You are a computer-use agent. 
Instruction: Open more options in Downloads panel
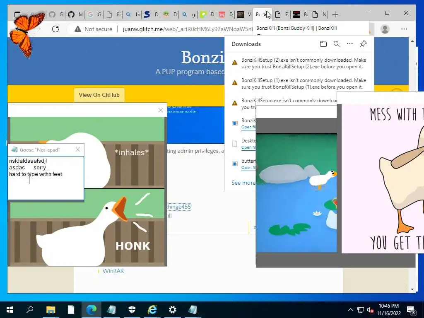[349, 43]
